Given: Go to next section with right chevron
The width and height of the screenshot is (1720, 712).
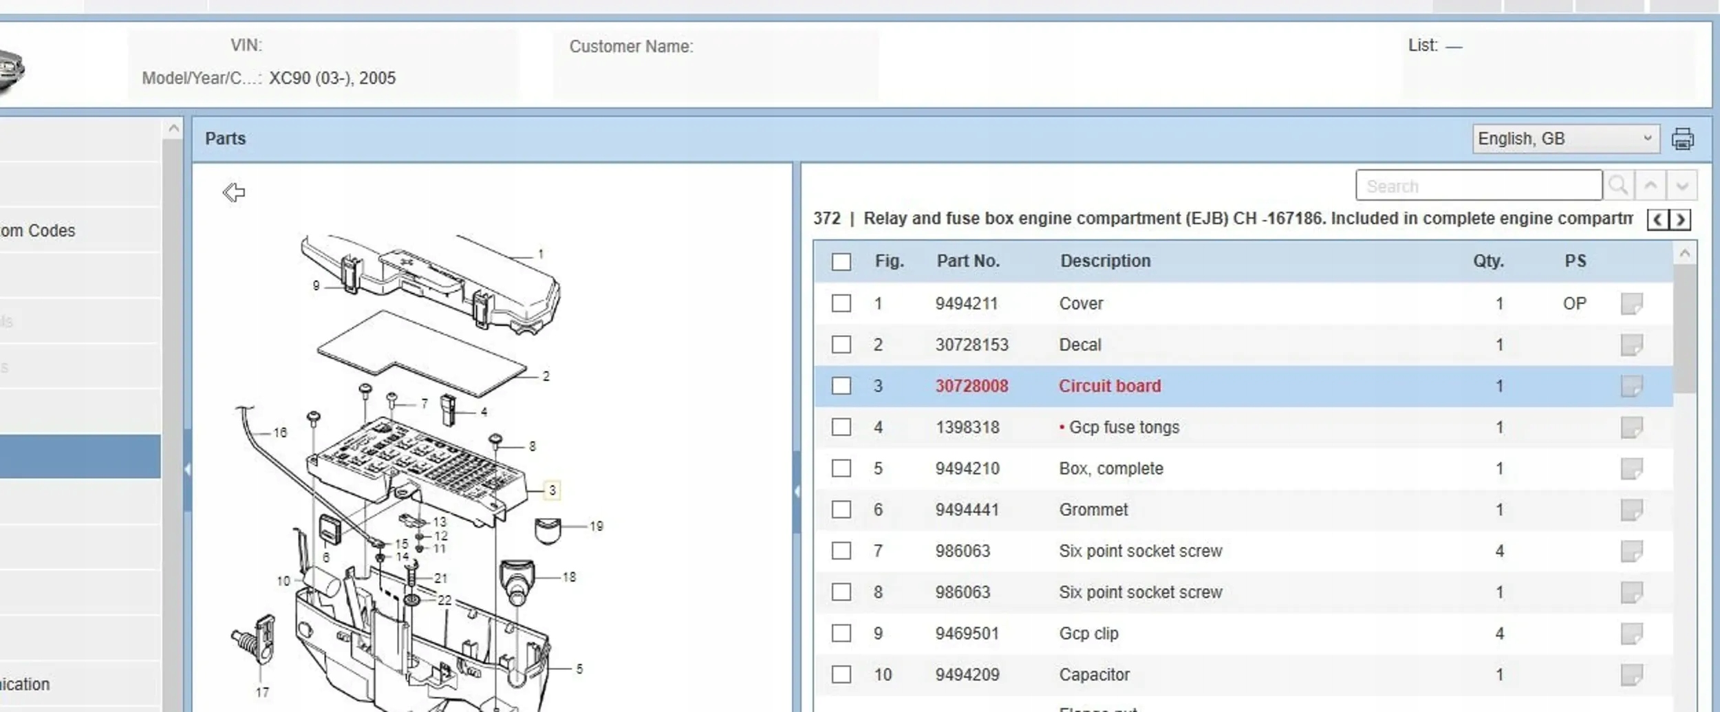Looking at the screenshot, I should 1680,219.
